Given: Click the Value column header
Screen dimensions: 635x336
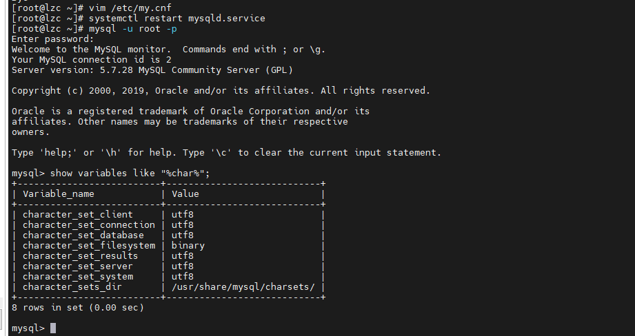Looking at the screenshot, I should pyautogui.click(x=185, y=194).
